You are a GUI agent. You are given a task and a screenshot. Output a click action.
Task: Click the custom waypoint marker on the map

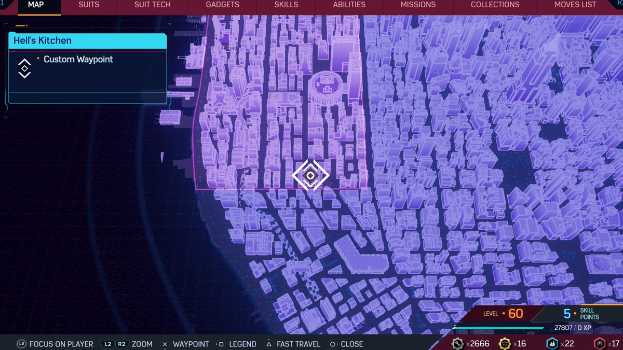click(310, 176)
